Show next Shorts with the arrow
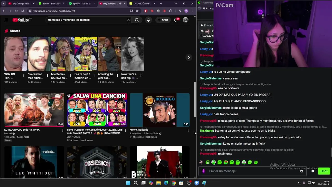Screen dimensions: 332x187 [x=189, y=57]
